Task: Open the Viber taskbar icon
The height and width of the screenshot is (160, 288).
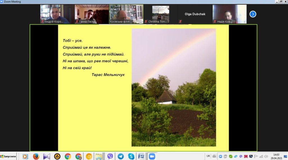Action: [110, 156]
